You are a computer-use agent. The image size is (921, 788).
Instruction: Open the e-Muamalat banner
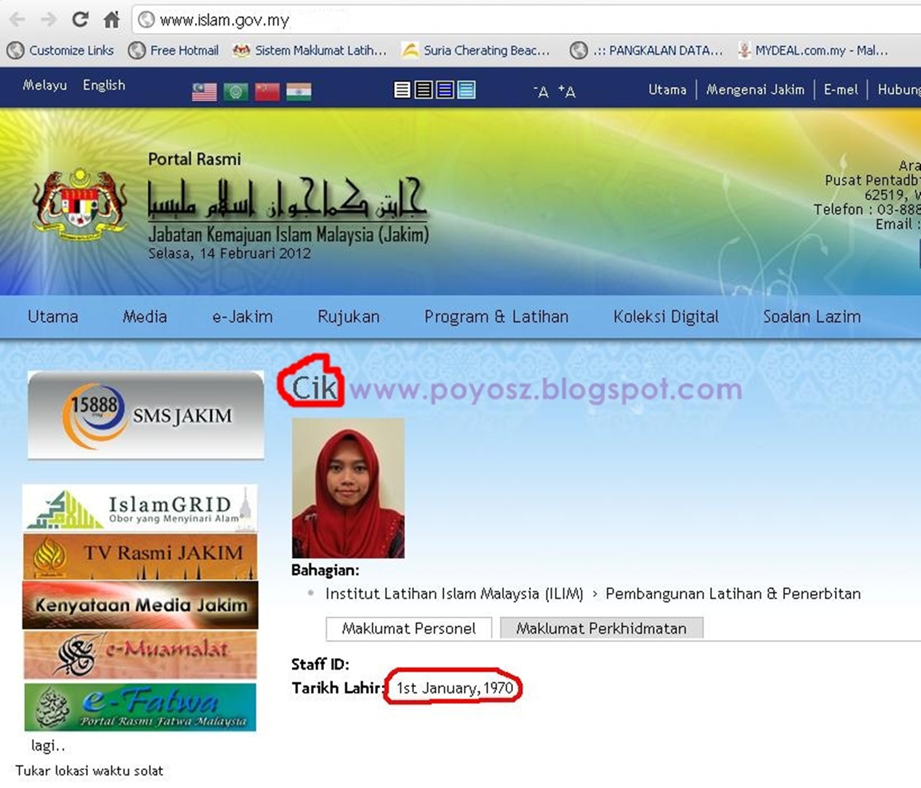pos(140,654)
